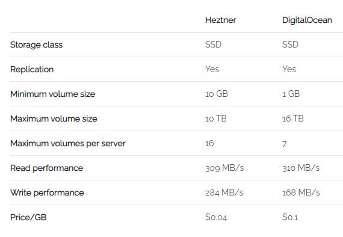Click the 284 MB/s write value

(x=224, y=193)
